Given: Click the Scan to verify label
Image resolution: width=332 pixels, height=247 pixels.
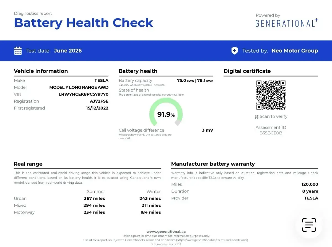Looking at the screenshot, I should pyautogui.click(x=273, y=116).
